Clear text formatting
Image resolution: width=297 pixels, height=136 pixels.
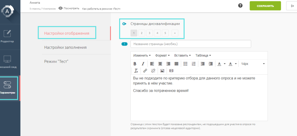pos(136,71)
